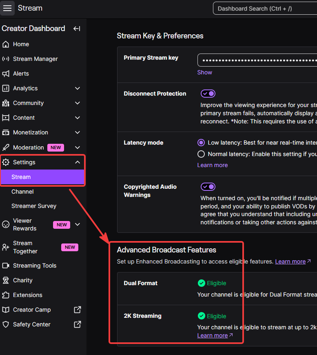This screenshot has width=317, height=355.
Task: Click Safety Center external link icon
Action: click(78, 324)
